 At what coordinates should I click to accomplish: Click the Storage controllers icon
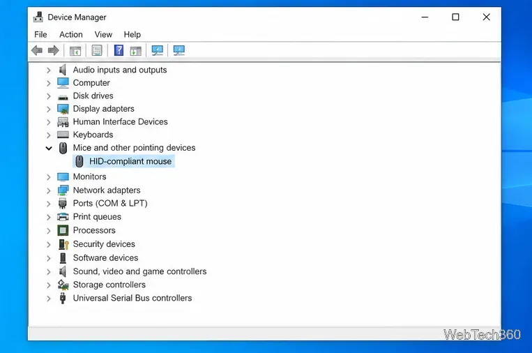tap(63, 285)
